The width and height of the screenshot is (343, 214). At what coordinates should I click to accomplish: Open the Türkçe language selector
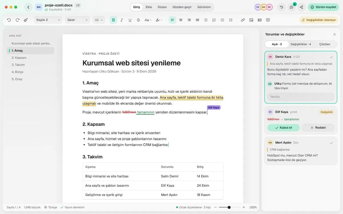[51, 207]
